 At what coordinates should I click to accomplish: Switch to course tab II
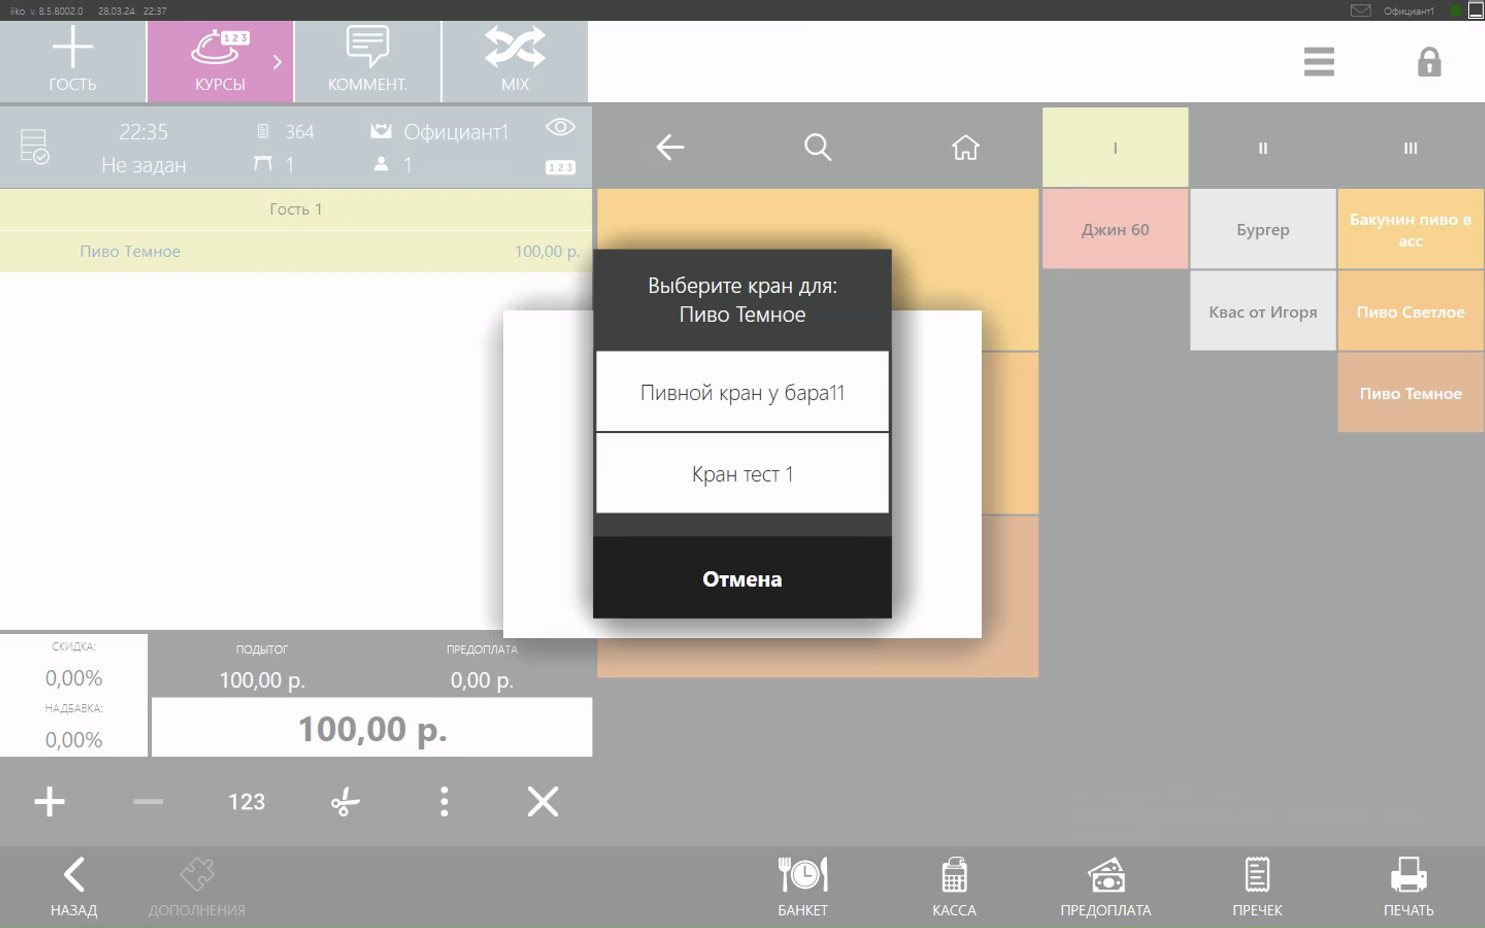pos(1262,148)
